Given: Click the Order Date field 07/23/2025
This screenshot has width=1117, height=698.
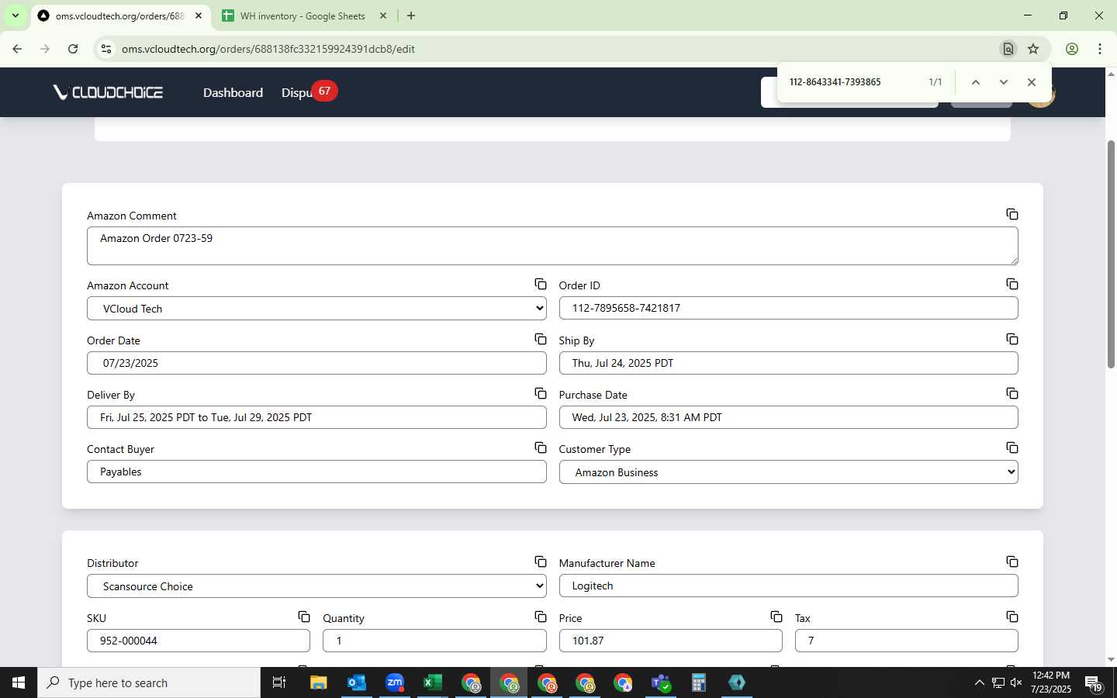Looking at the screenshot, I should [316, 363].
